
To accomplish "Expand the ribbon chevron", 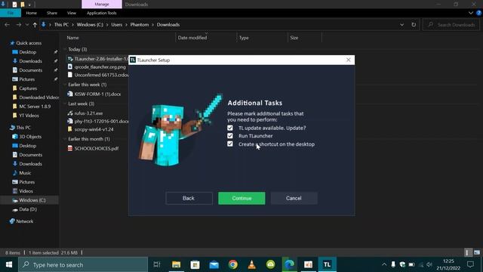I will 471,13.
